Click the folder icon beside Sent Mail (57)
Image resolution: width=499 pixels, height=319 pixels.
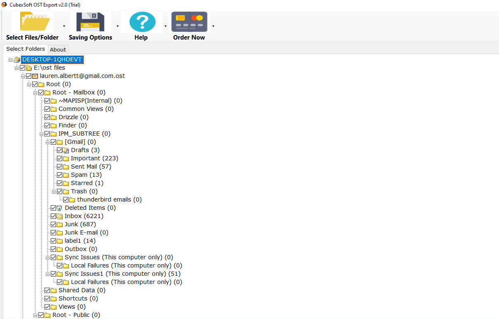(66, 167)
